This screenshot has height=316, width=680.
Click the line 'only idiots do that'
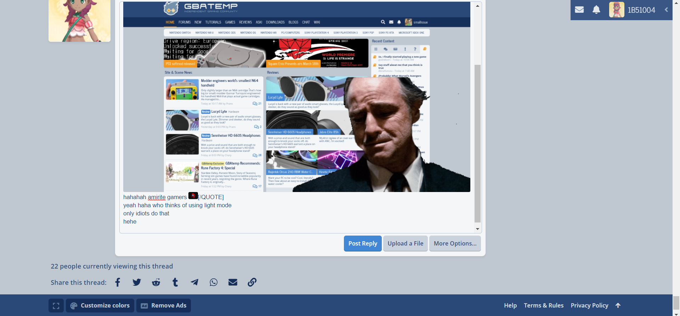pyautogui.click(x=146, y=214)
